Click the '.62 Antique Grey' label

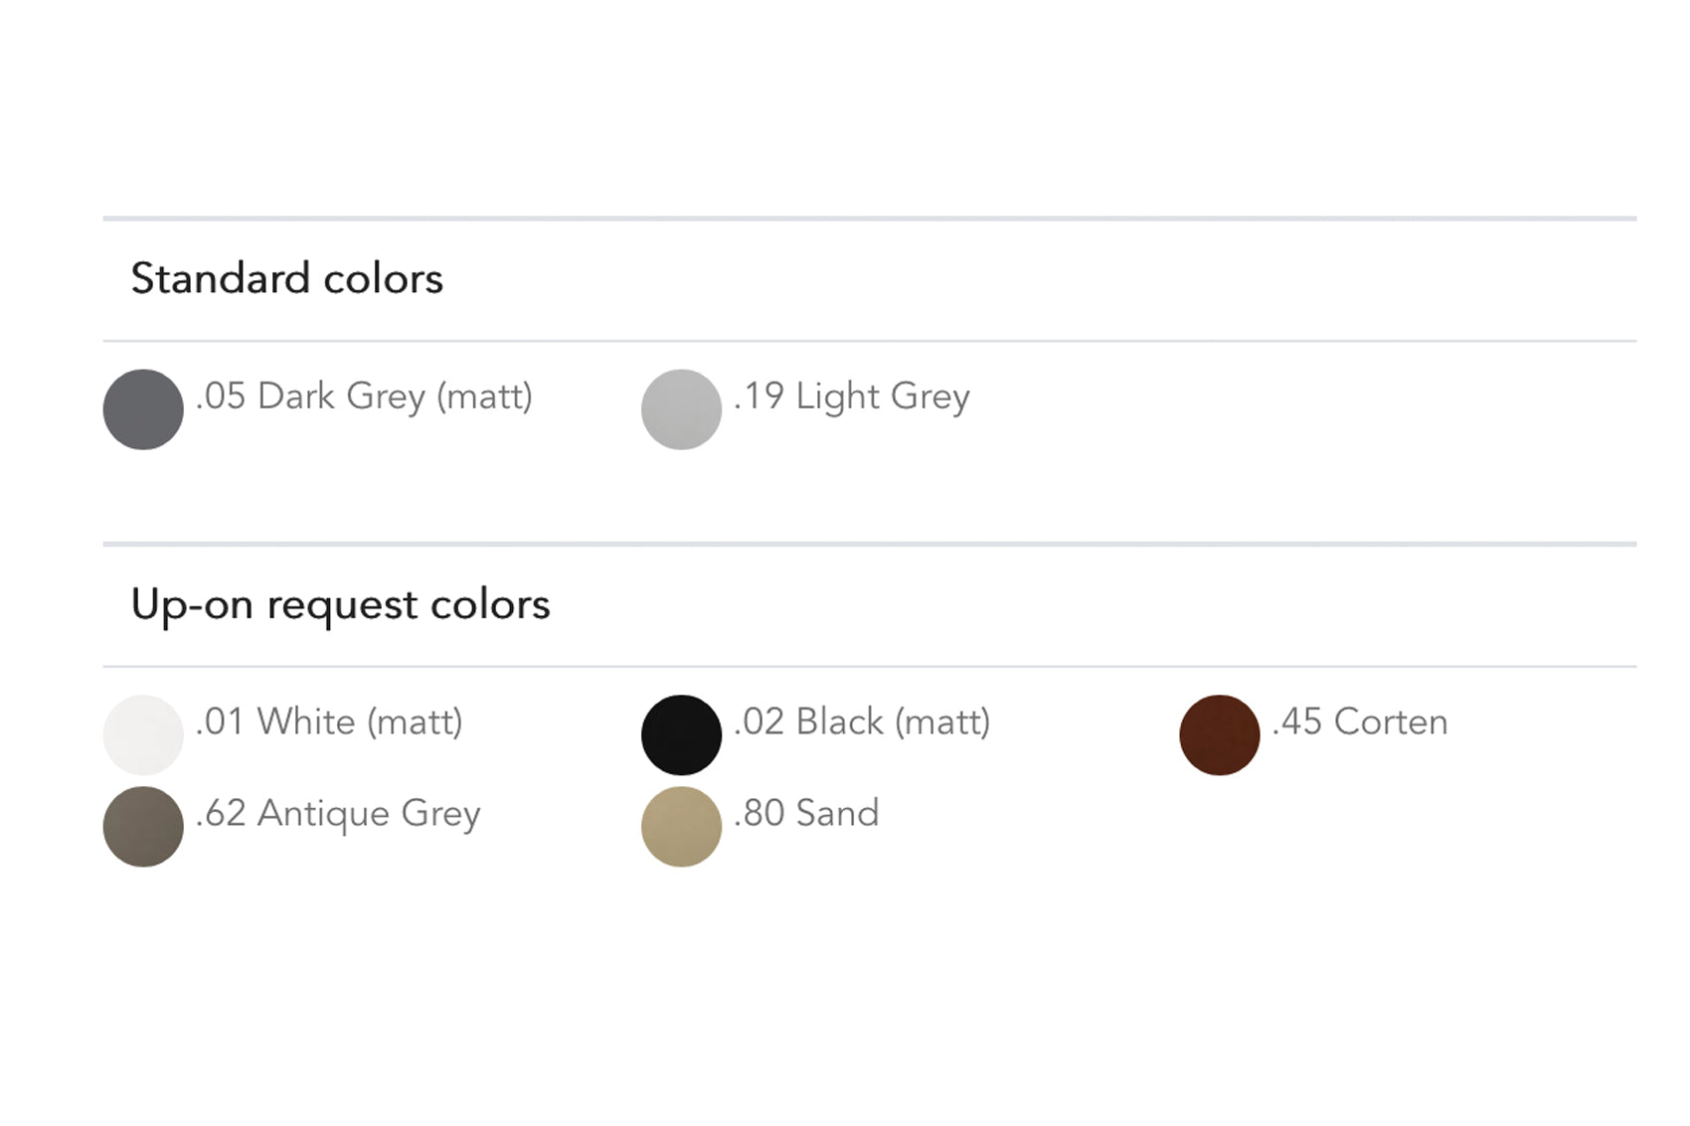338,813
